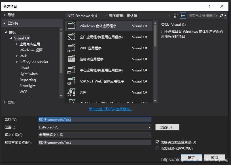Open the search options dropdown arrow

(x=225, y=16)
